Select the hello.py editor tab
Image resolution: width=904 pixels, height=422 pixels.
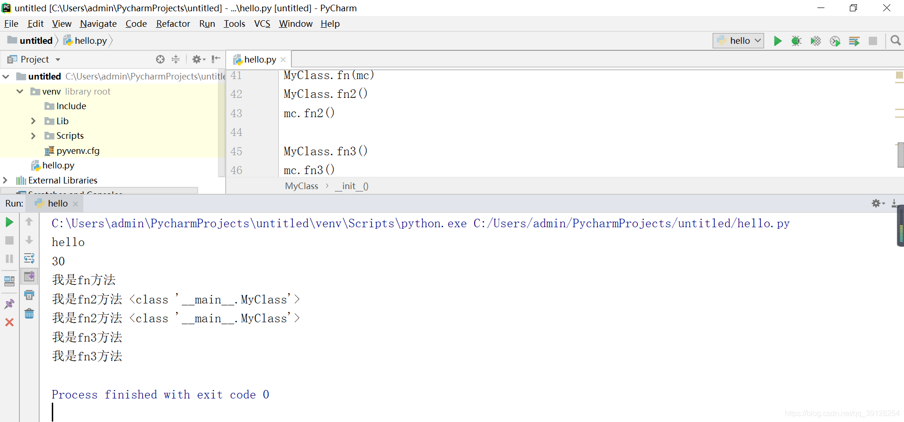[x=259, y=59]
